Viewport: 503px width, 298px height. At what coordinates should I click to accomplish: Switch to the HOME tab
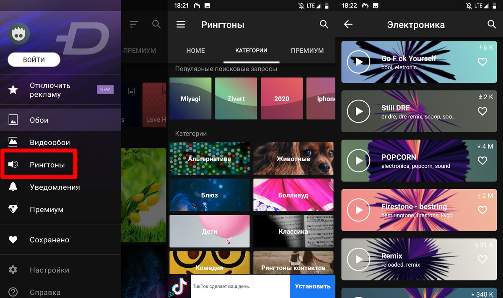(196, 51)
